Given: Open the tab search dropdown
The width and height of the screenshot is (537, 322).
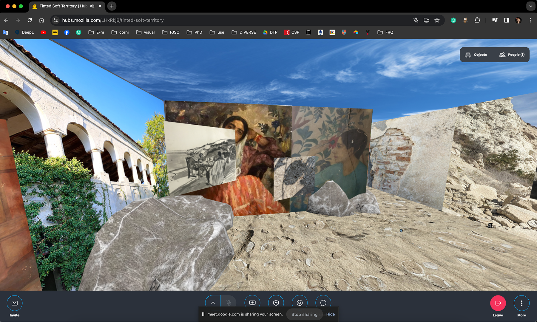Looking at the screenshot, I should point(531,6).
